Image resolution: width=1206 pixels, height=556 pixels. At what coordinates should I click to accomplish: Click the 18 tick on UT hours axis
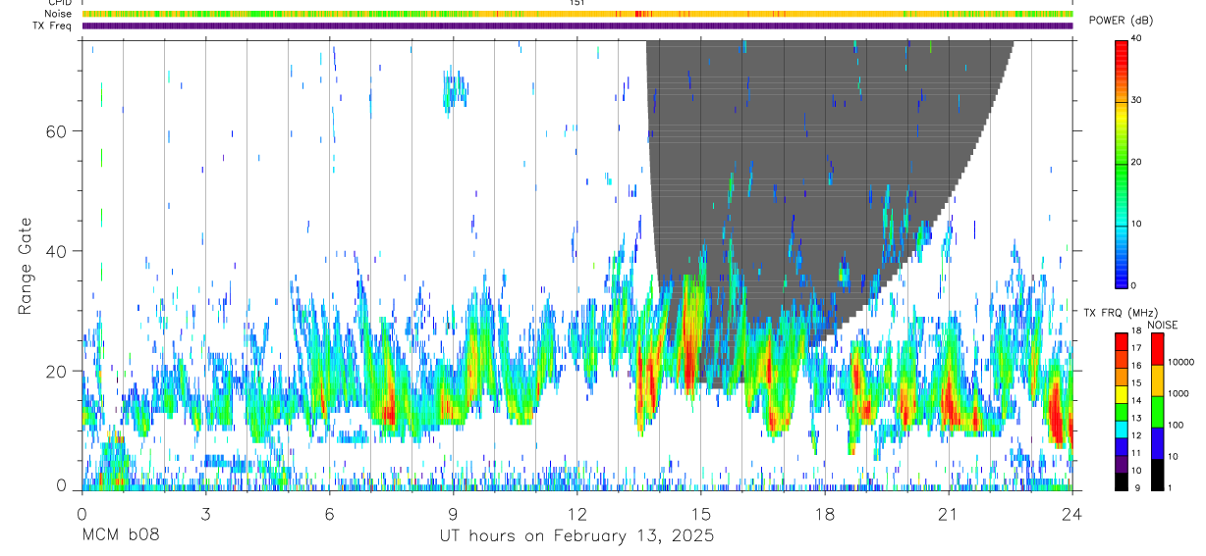click(x=824, y=515)
